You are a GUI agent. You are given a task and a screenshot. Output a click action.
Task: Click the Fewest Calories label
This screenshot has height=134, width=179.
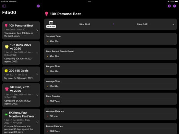point(54,126)
